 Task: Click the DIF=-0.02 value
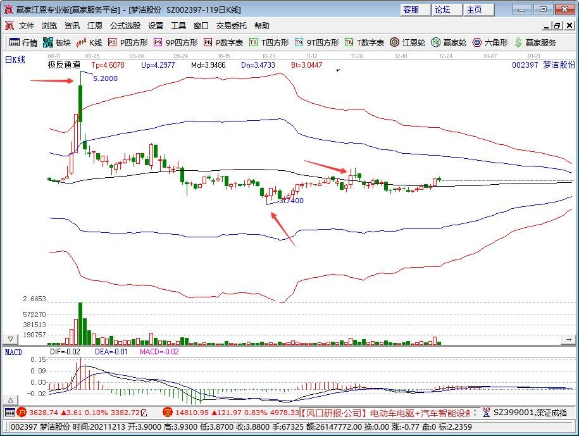pos(65,352)
